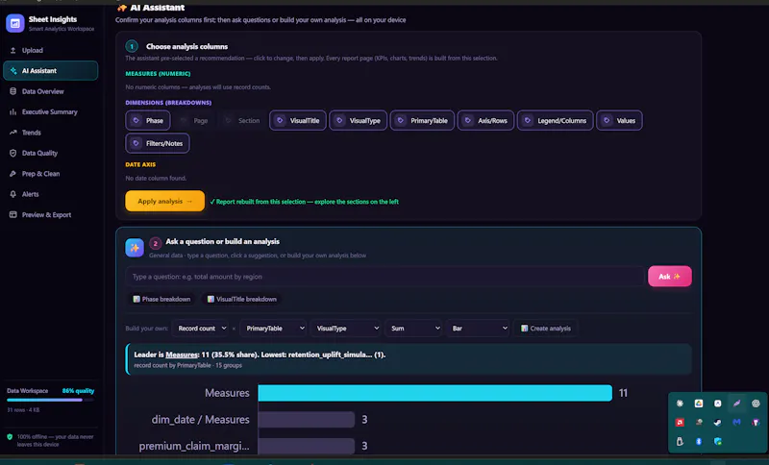Viewport: 769px width, 465px height.
Task: Click the Prep & Clean wrench icon
Action: click(x=13, y=174)
